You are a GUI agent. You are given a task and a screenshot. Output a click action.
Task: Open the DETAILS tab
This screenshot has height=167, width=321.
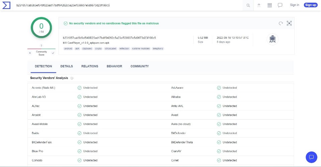[67, 66]
